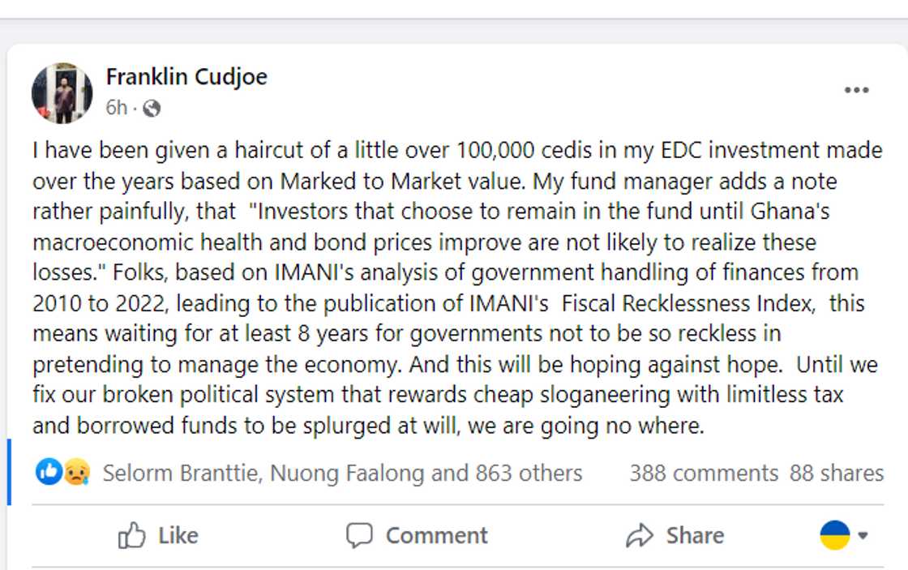The width and height of the screenshot is (908, 570).
Task: Open the avatar selector dropdown arrow
Action: click(862, 535)
